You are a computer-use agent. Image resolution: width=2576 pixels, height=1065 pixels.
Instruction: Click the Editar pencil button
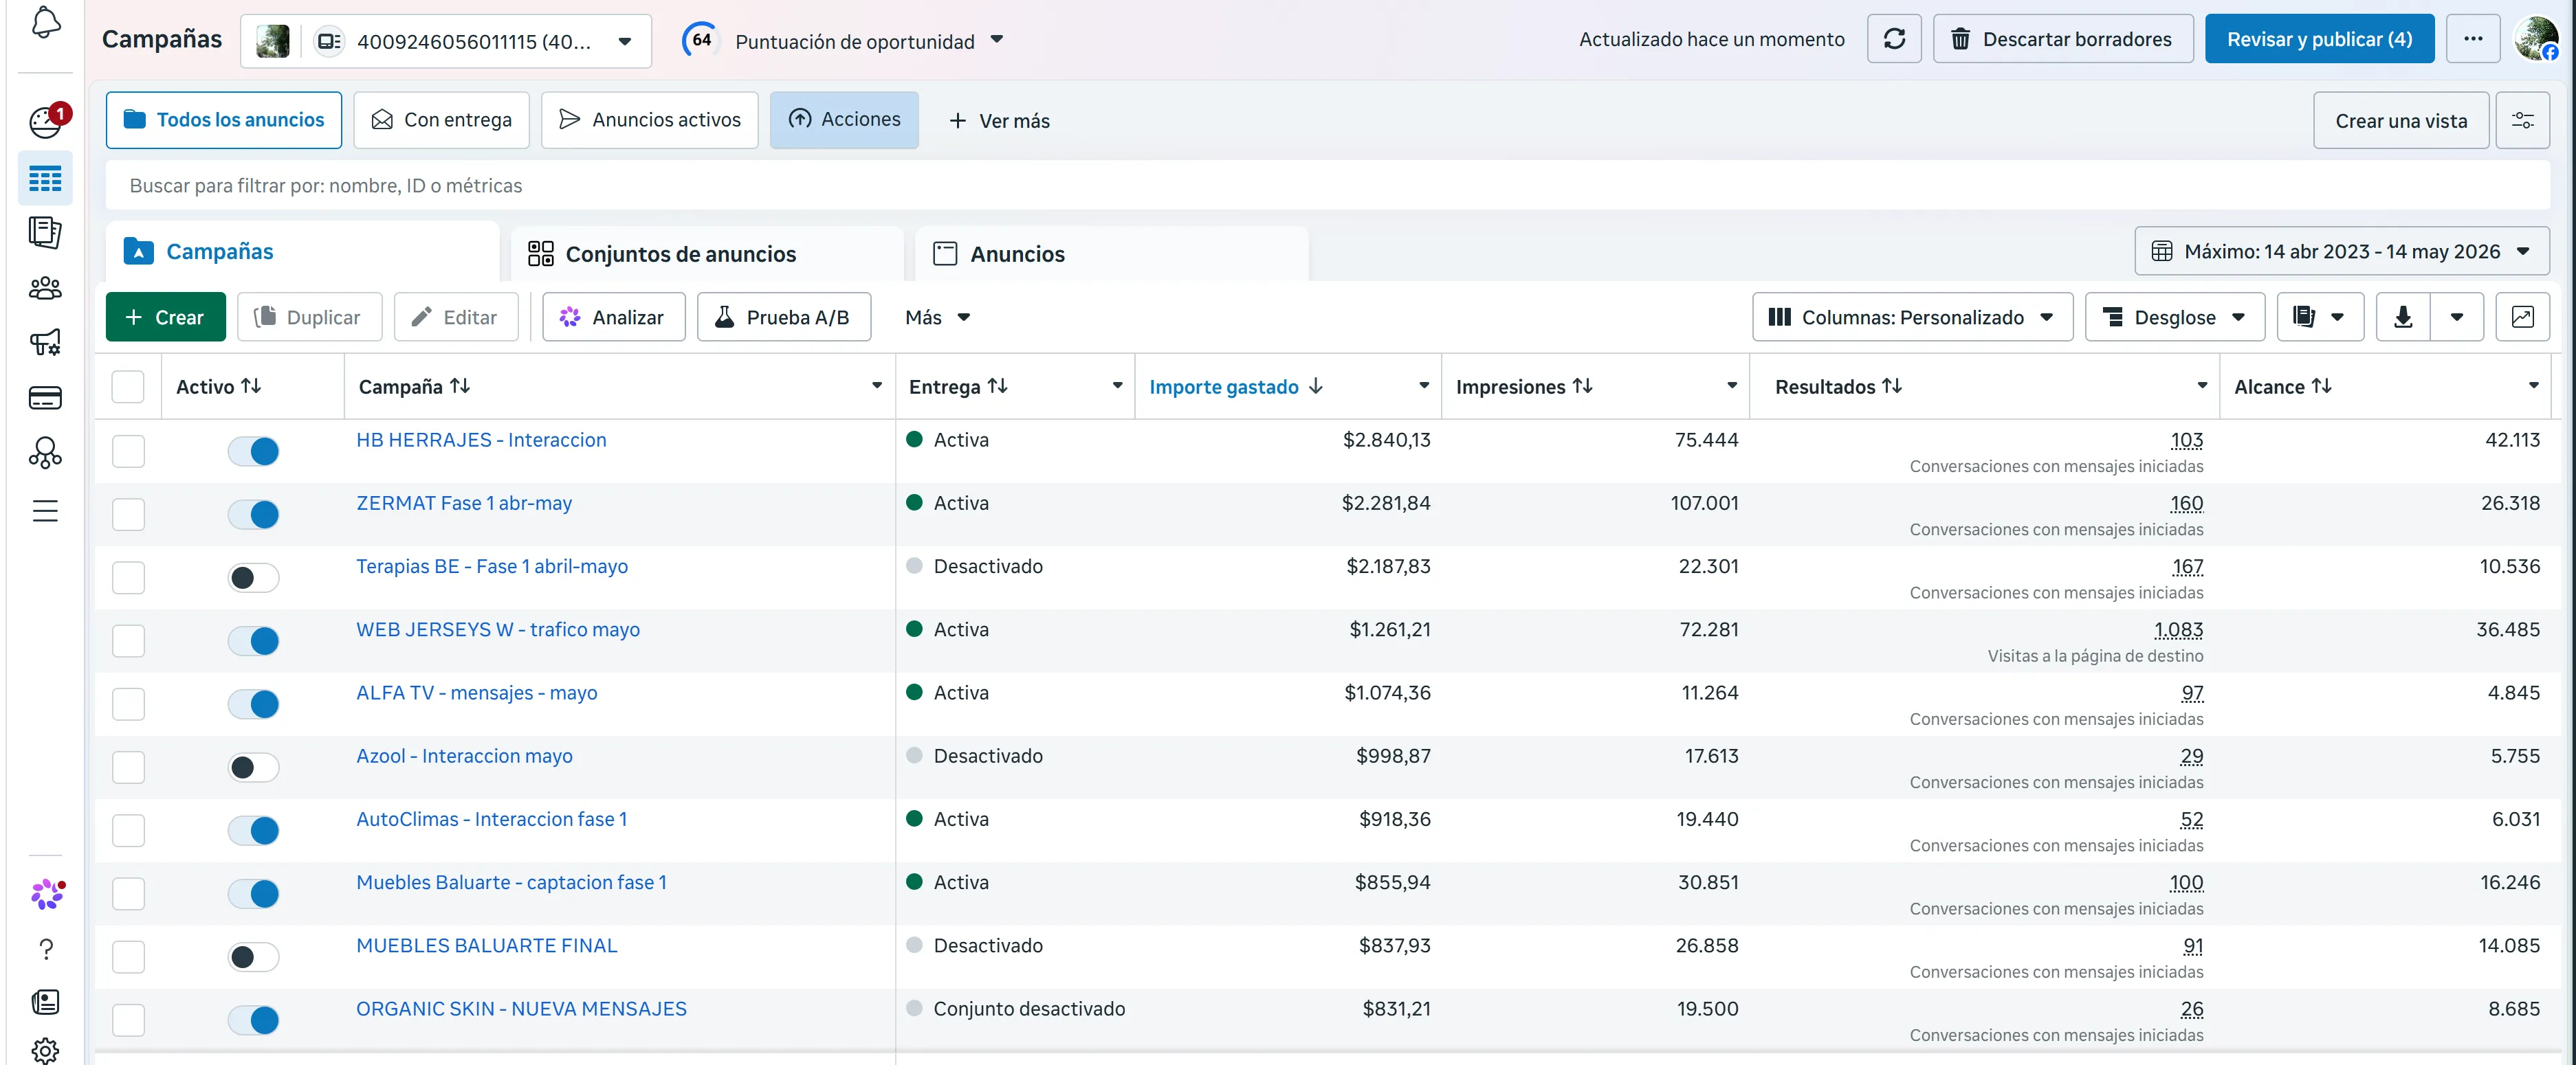456,317
